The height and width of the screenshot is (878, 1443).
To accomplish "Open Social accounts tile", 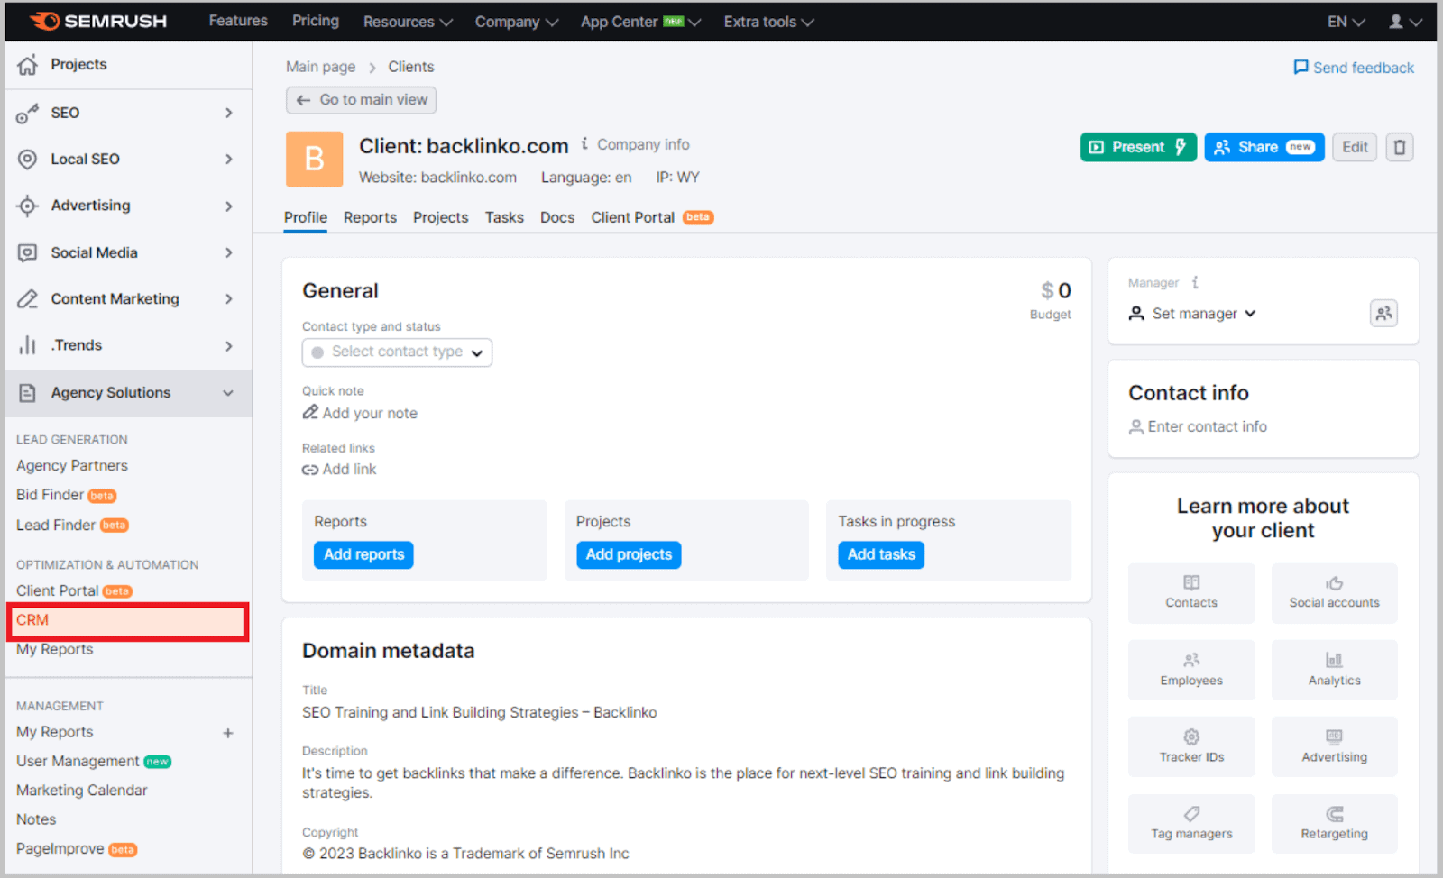I will pos(1334,593).
